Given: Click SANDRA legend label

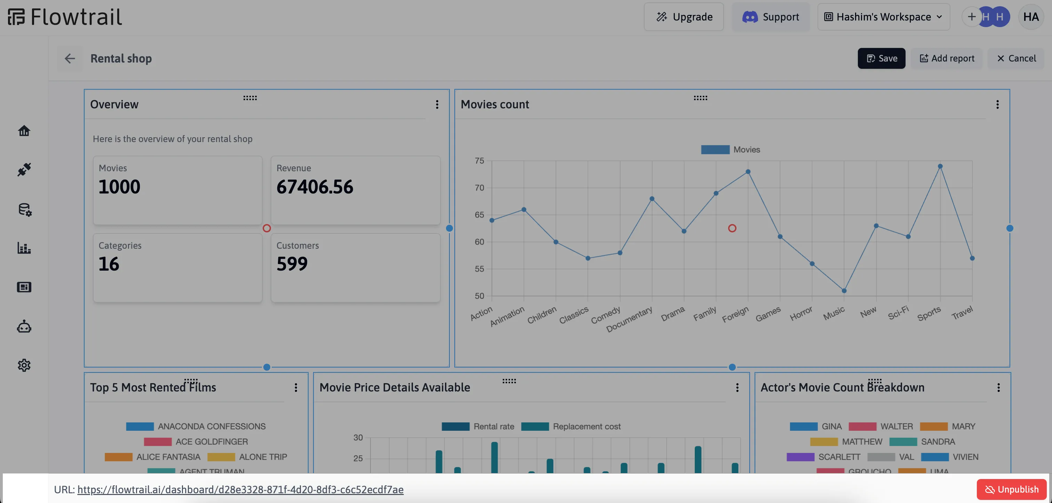Looking at the screenshot, I should [x=938, y=442].
